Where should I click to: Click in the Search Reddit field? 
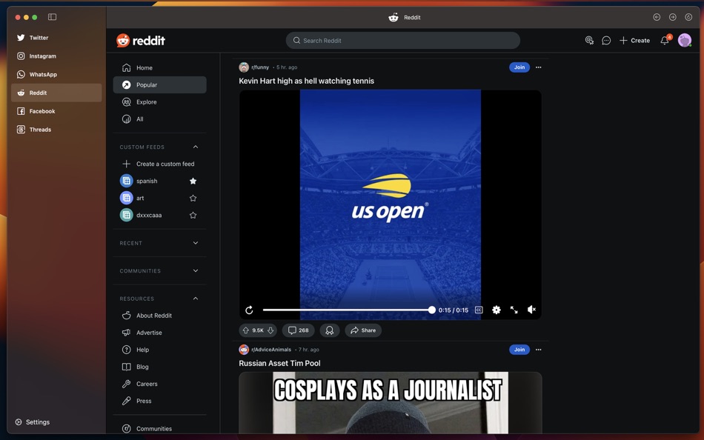point(402,41)
